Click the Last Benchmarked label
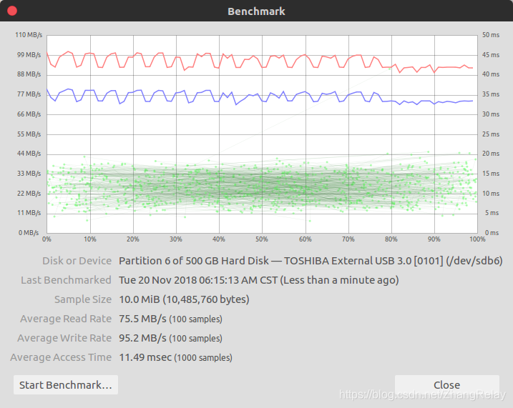513x408 pixels. [x=66, y=280]
